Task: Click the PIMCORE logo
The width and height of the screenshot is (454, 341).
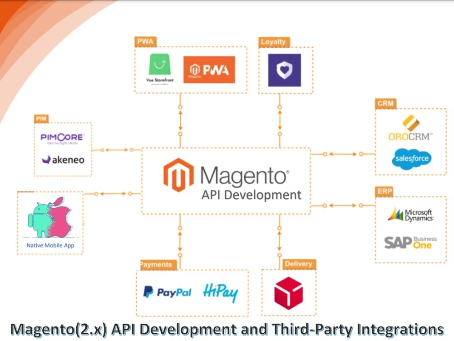Action: pos(62,137)
